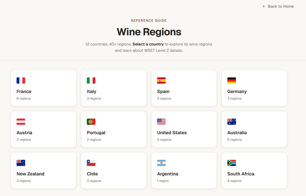The image size is (306, 196).
Task: Open the France country name heading
Action: pyautogui.click(x=24, y=91)
